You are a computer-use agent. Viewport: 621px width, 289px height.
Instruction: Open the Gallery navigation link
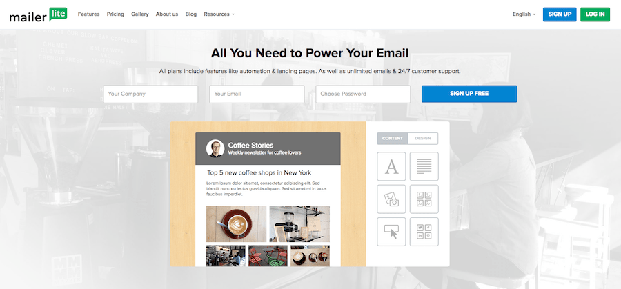pos(139,14)
